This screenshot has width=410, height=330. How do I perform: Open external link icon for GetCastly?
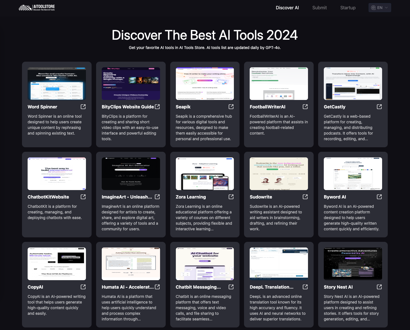point(379,107)
